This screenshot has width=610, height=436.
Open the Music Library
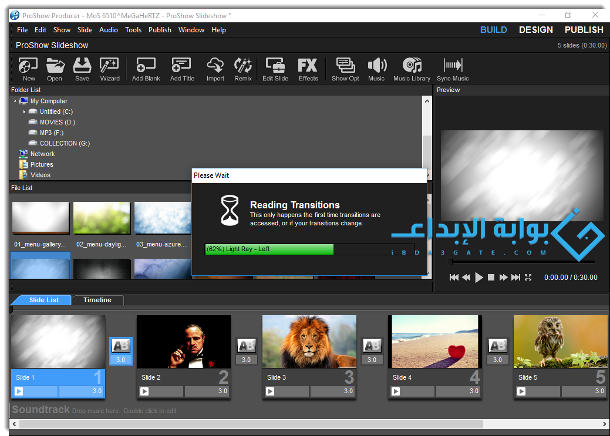412,69
